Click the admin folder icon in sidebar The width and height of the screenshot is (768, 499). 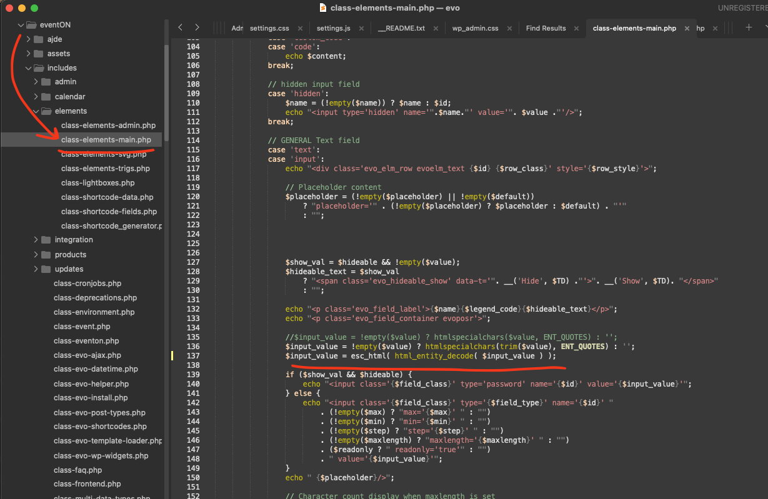46,82
